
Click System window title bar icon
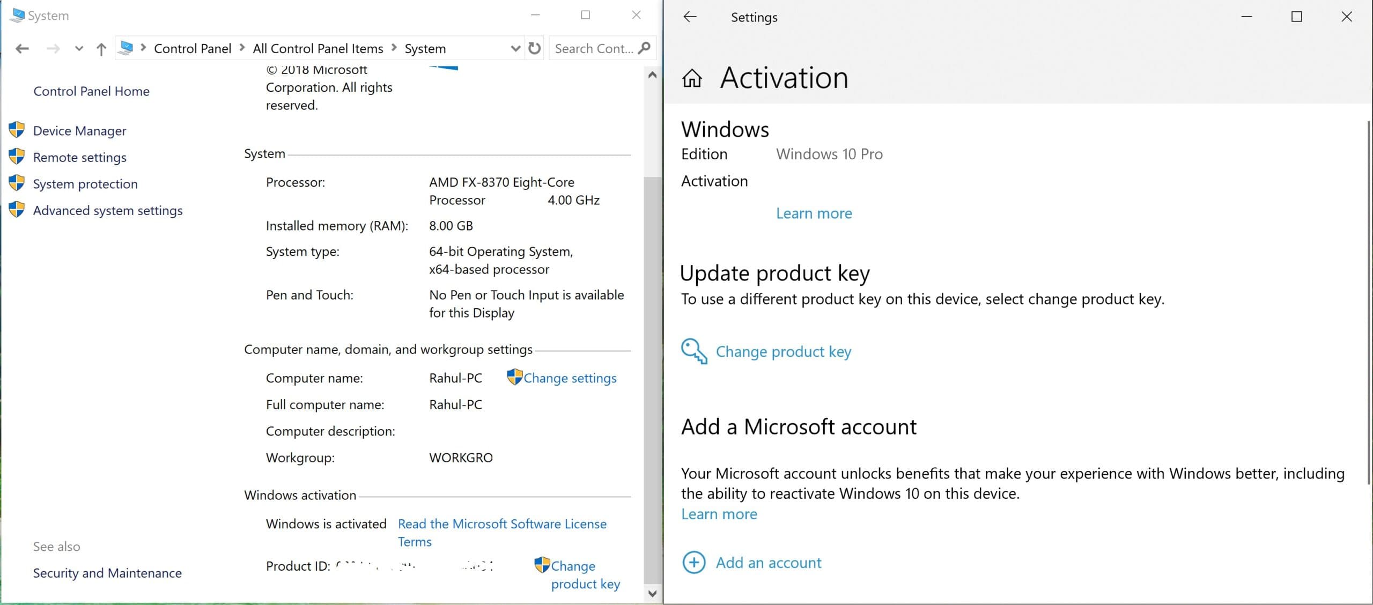coord(17,15)
